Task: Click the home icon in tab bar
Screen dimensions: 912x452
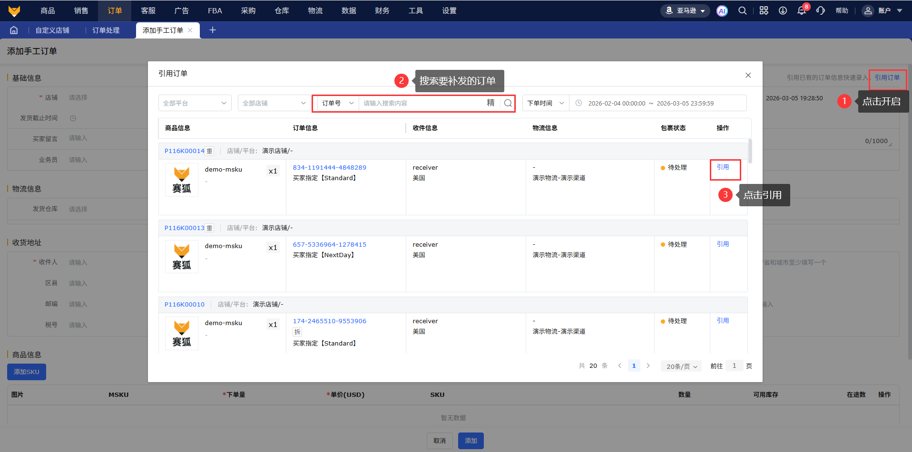Action: 14,30
